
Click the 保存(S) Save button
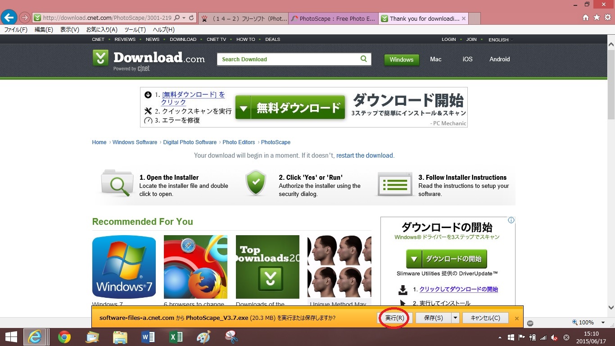click(434, 318)
